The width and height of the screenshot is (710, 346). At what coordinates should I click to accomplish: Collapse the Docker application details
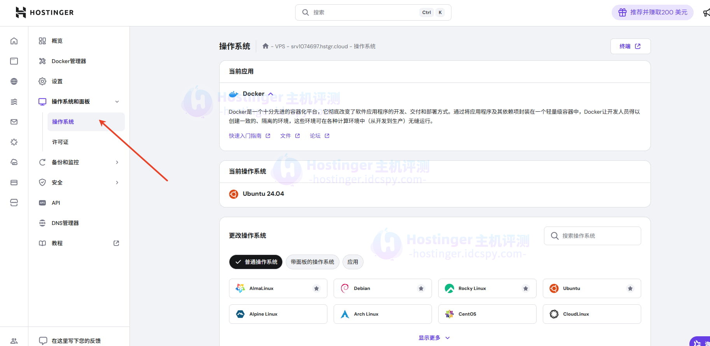click(x=271, y=94)
